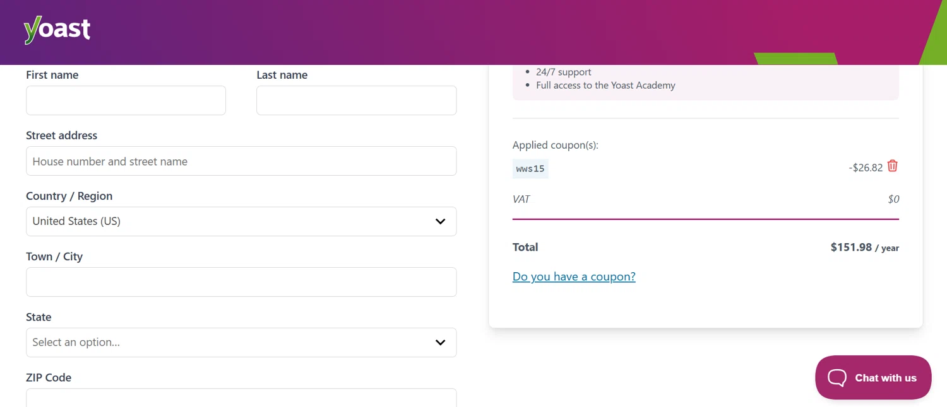The height and width of the screenshot is (407, 947).
Task: Click the VAT label
Action: pyautogui.click(x=521, y=199)
